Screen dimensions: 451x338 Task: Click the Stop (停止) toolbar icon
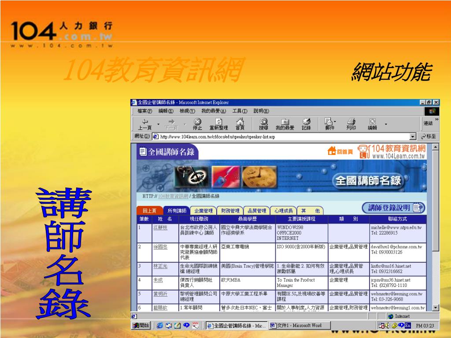coord(197,124)
